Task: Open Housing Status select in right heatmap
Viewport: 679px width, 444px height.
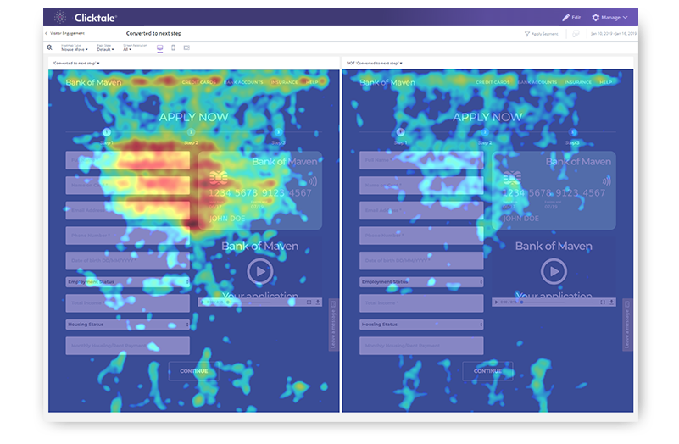Action: 421,325
